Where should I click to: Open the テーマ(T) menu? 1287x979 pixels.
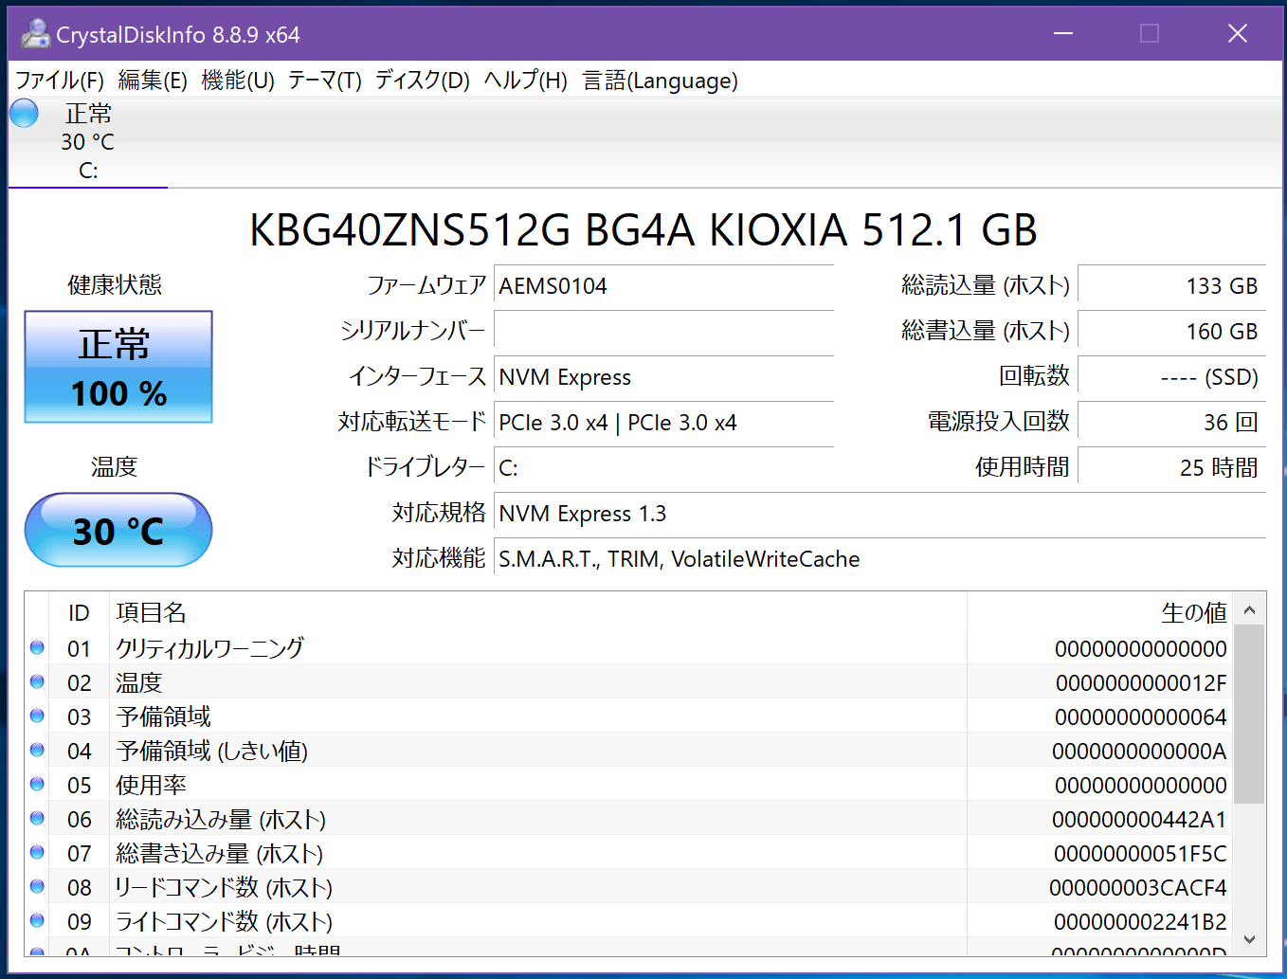325,81
